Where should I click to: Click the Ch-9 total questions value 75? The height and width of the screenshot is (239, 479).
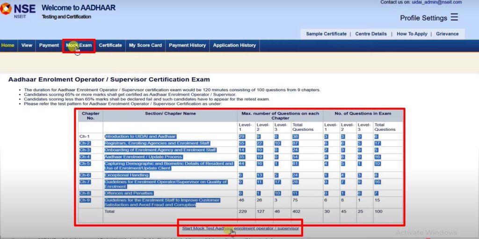pyautogui.click(x=295, y=200)
